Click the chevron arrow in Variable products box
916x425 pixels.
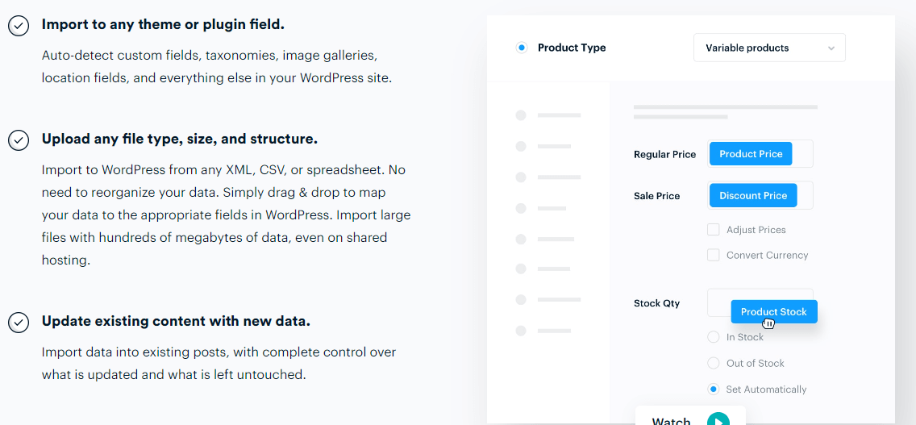tap(831, 48)
